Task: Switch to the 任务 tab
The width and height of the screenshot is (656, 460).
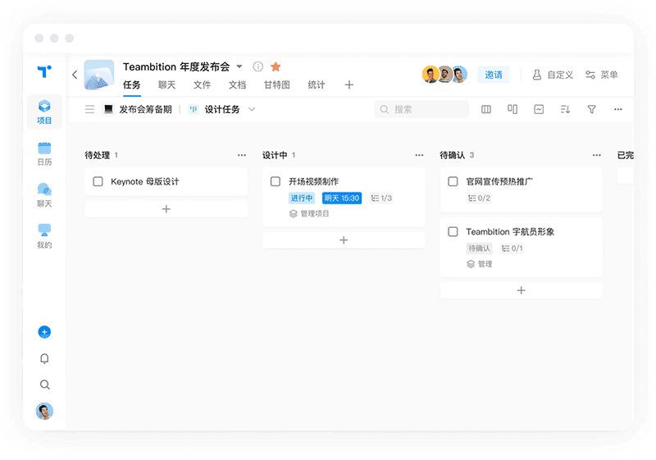Action: [132, 85]
